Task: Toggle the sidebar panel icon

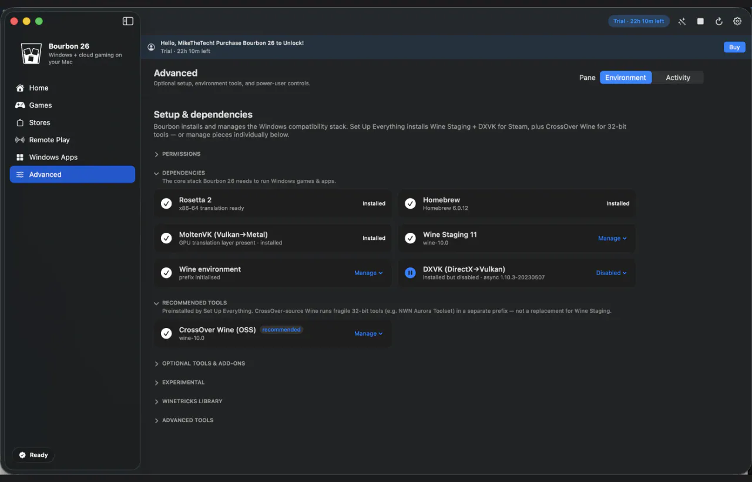Action: [x=128, y=21]
